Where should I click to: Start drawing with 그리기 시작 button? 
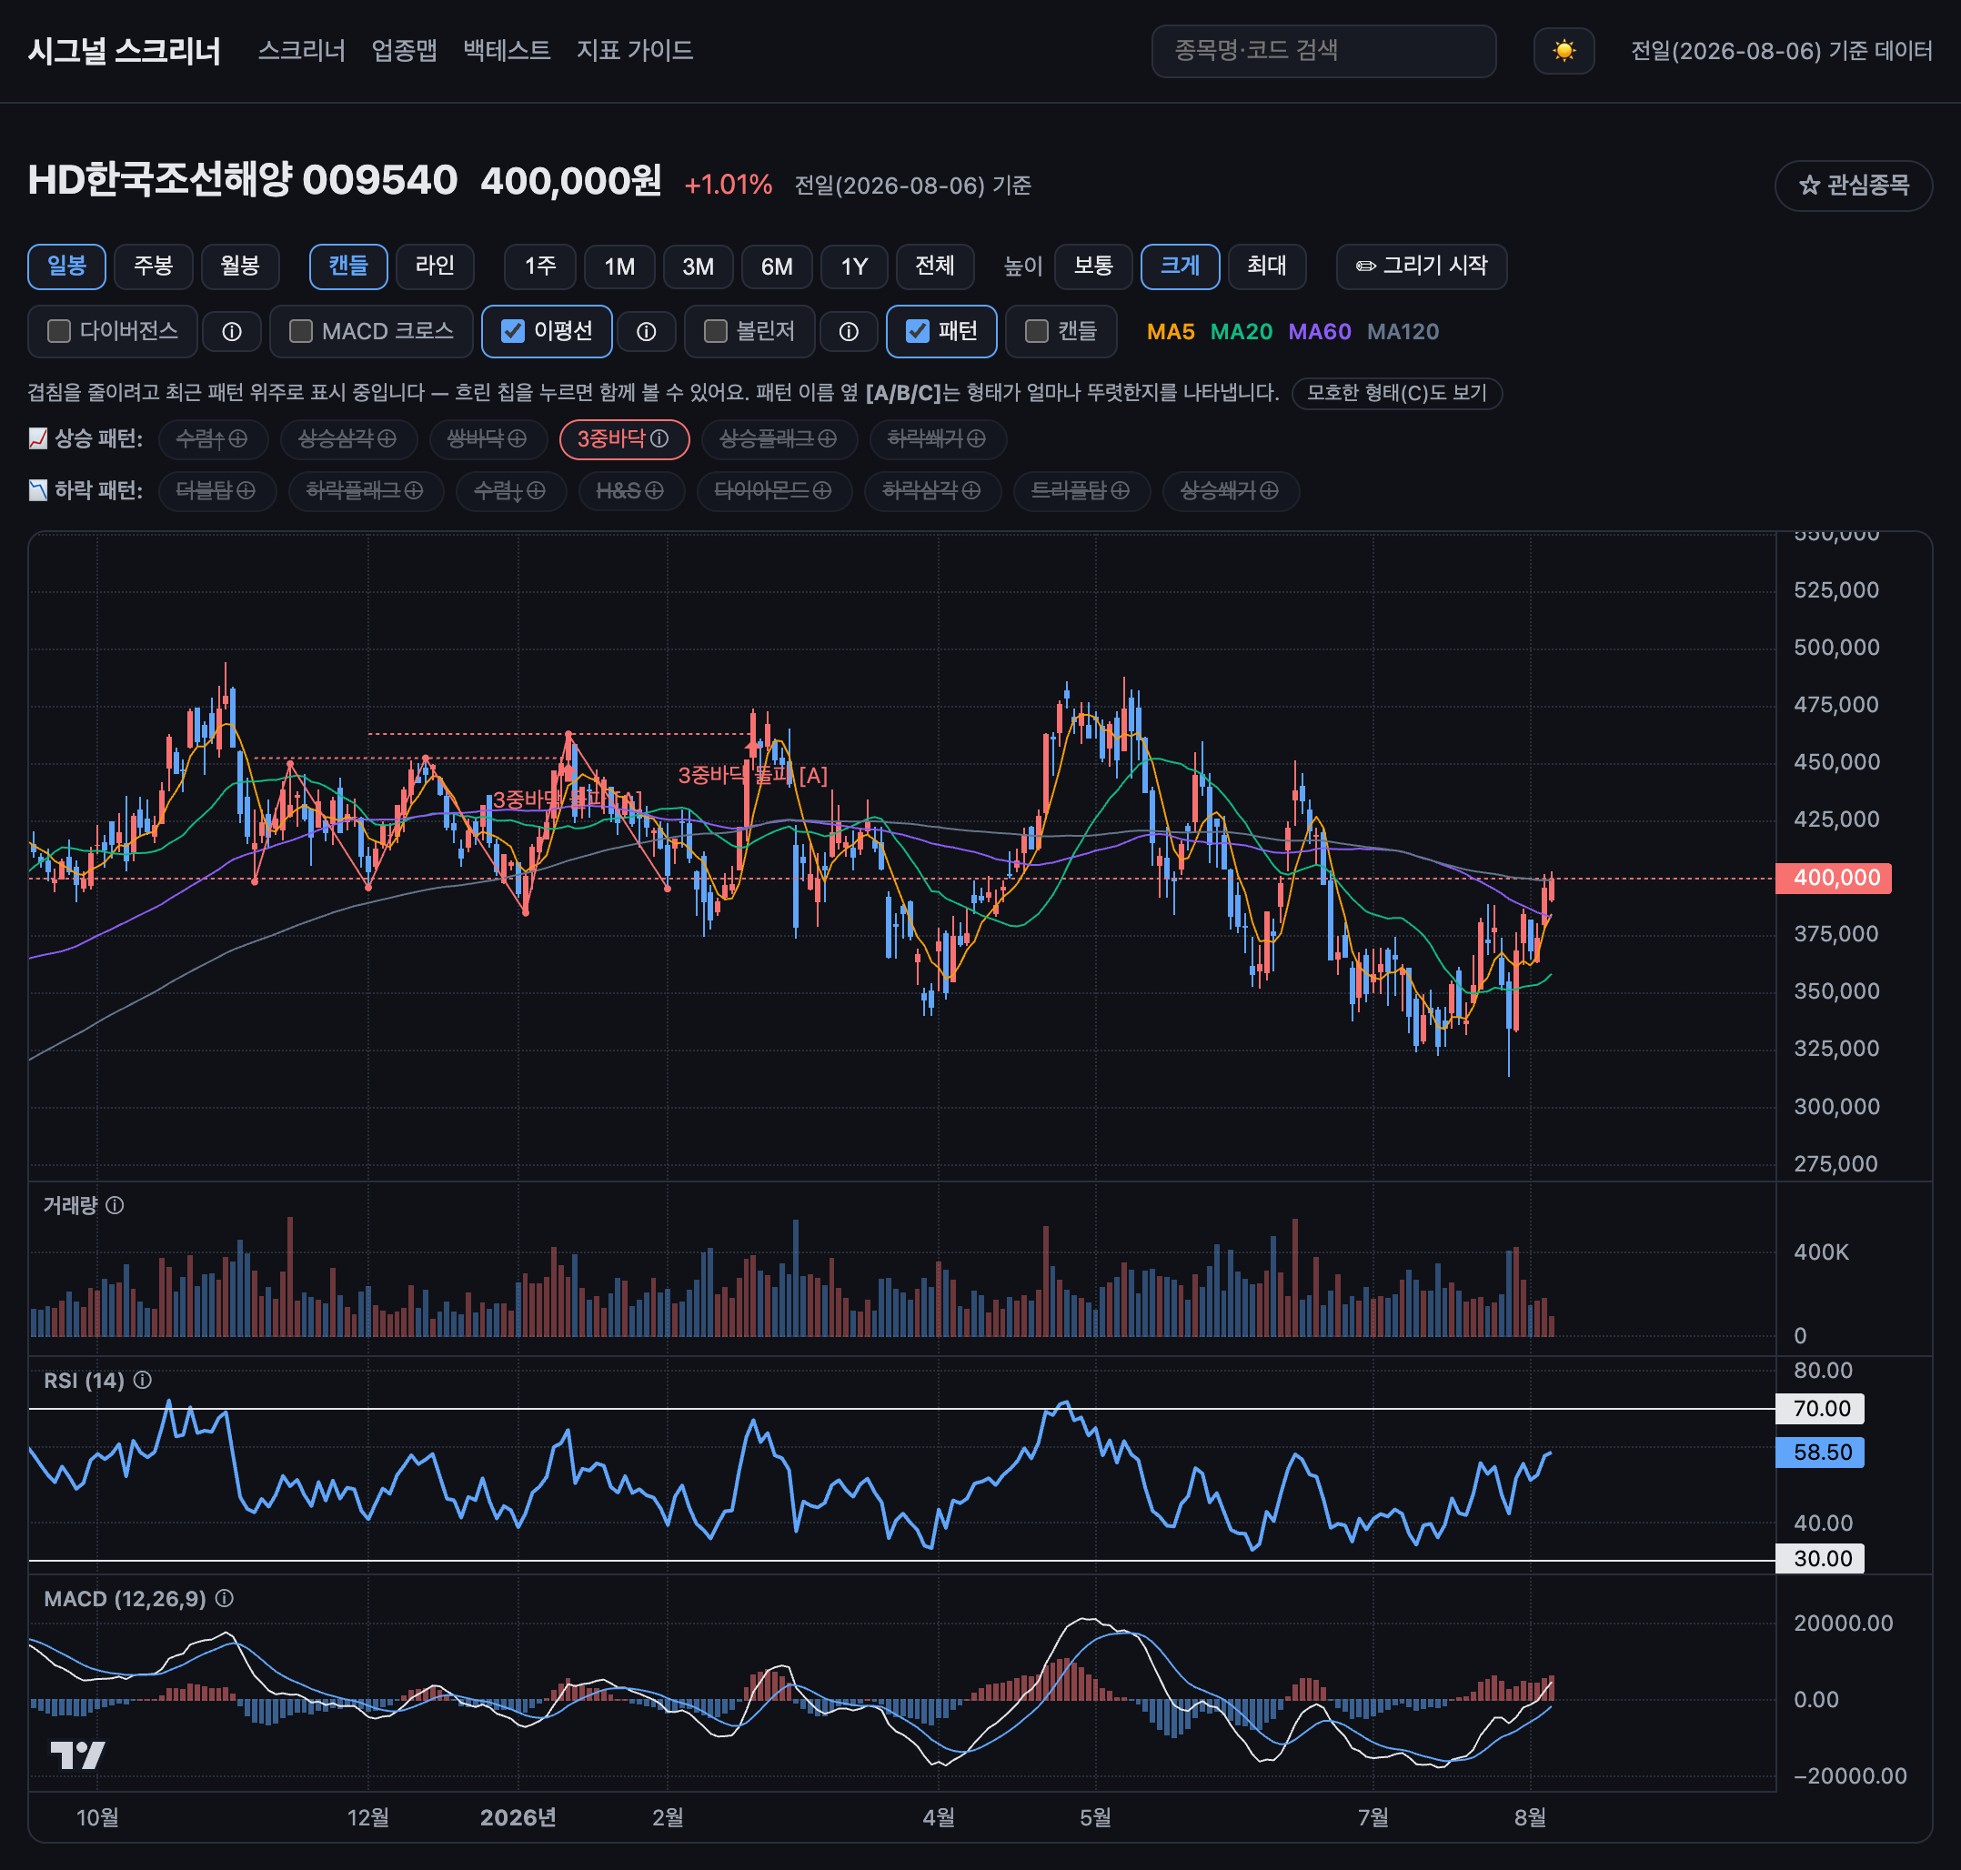tap(1422, 266)
